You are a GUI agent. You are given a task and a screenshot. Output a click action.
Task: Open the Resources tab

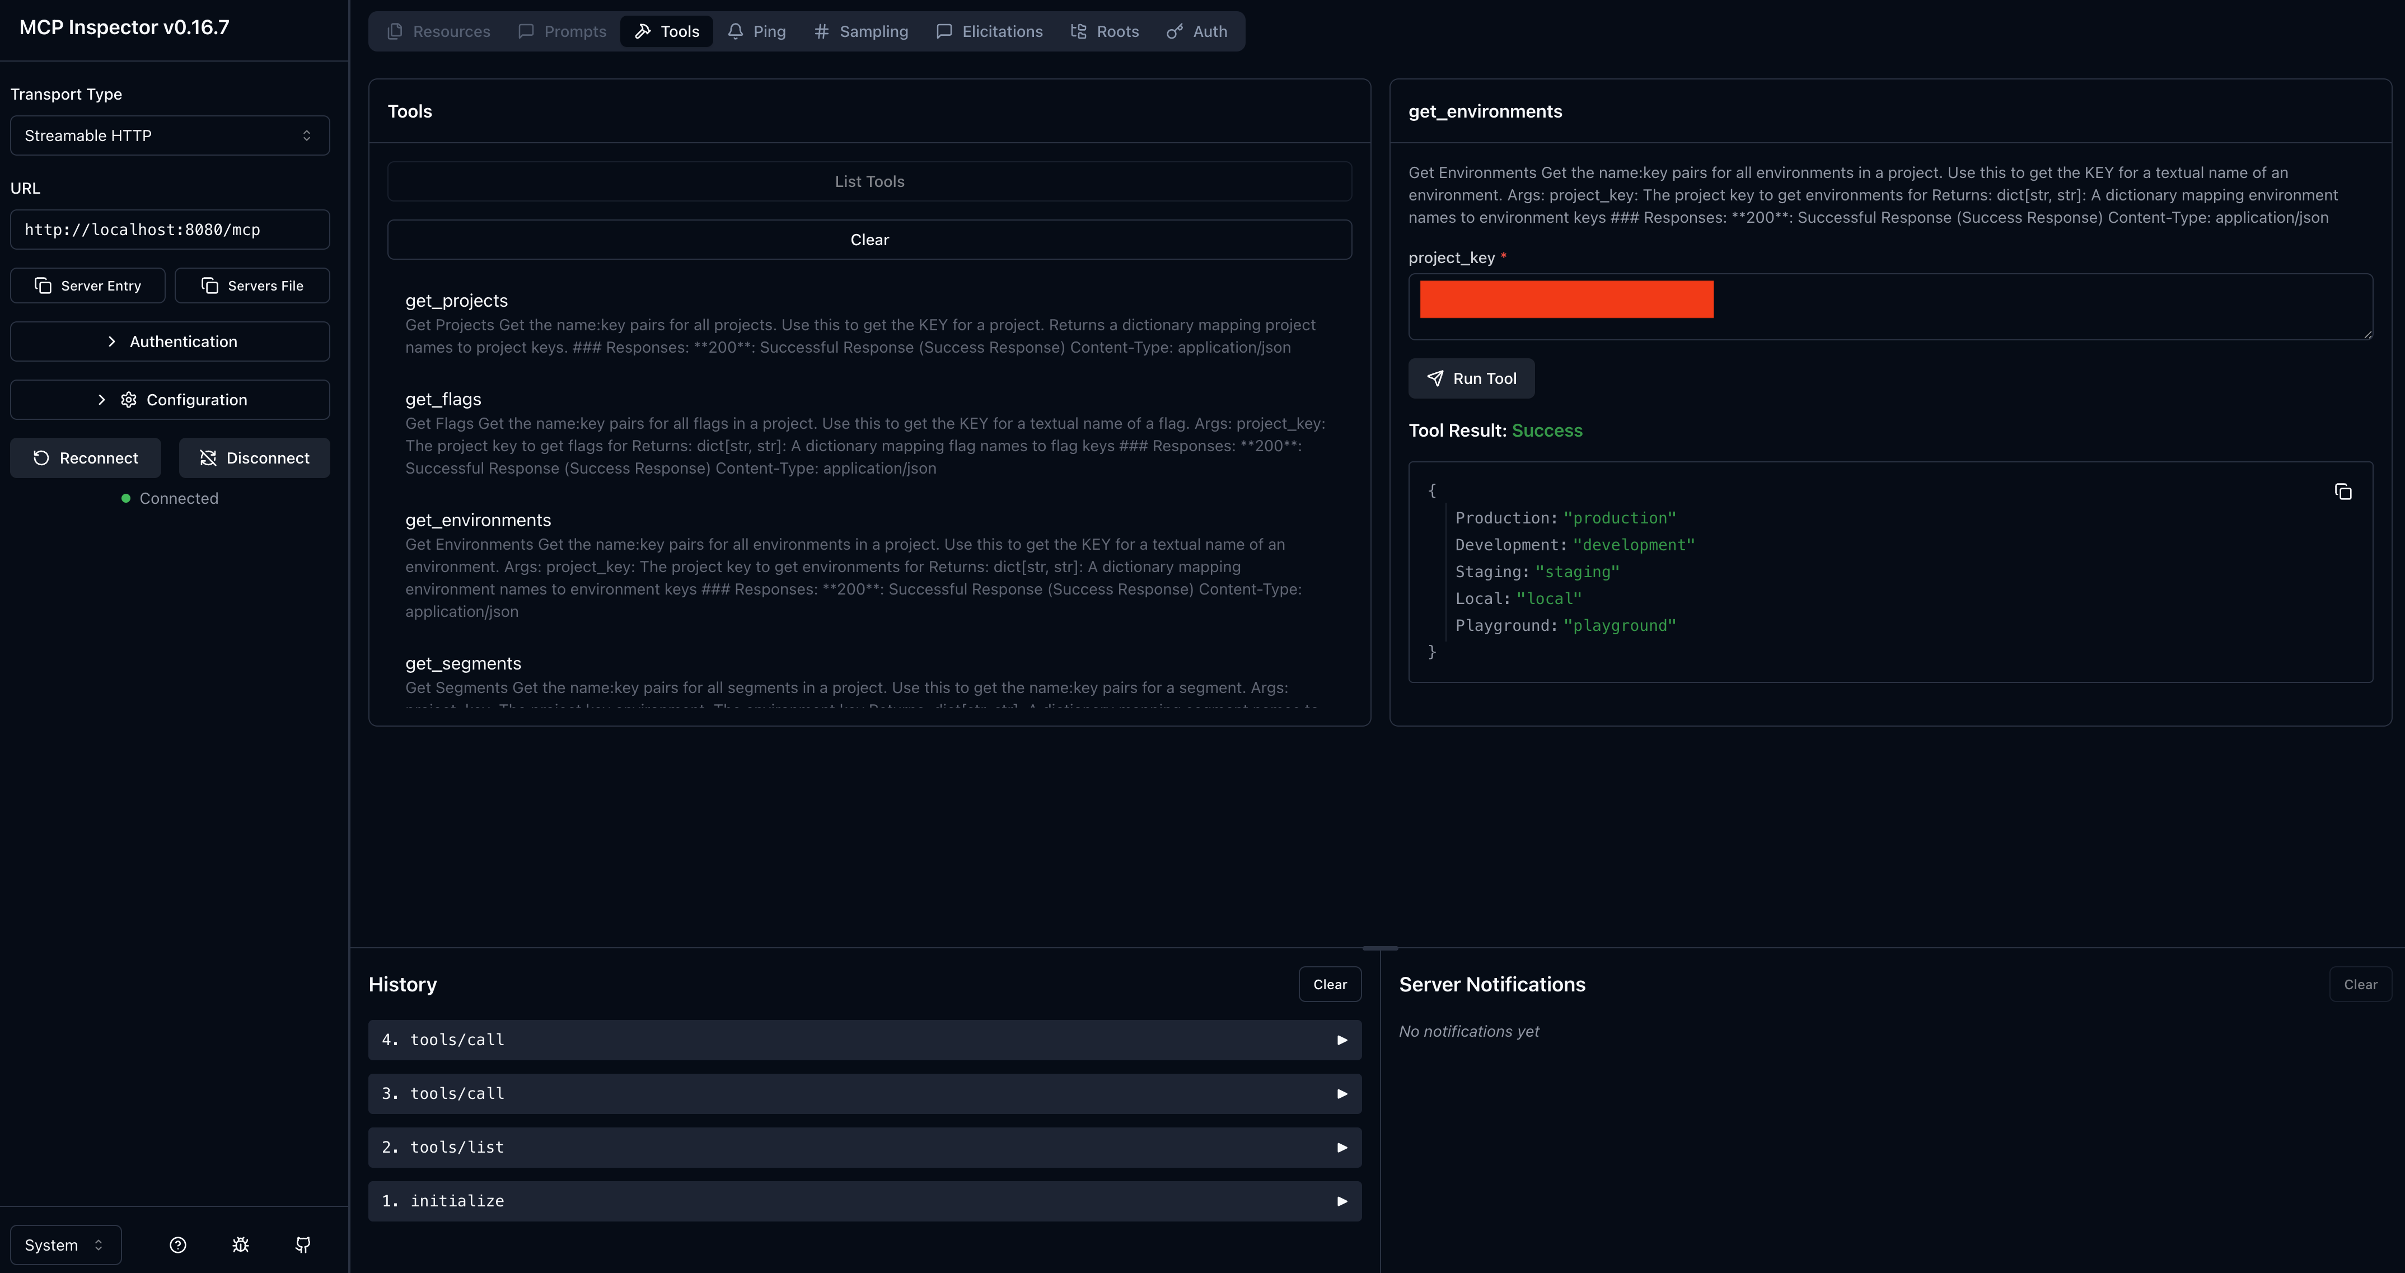[x=438, y=31]
